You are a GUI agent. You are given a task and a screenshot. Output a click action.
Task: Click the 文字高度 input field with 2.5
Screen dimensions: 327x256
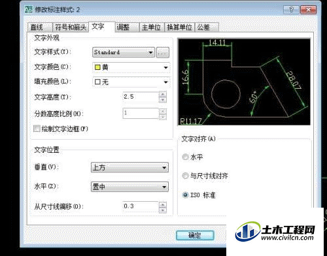point(141,97)
